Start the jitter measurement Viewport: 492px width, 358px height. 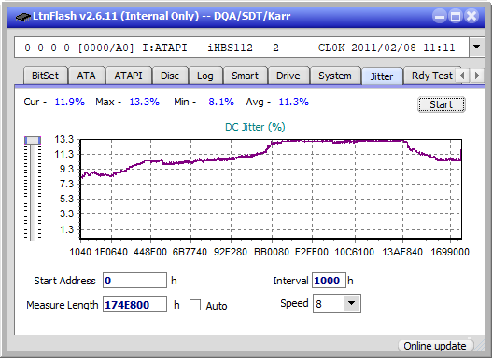[442, 104]
